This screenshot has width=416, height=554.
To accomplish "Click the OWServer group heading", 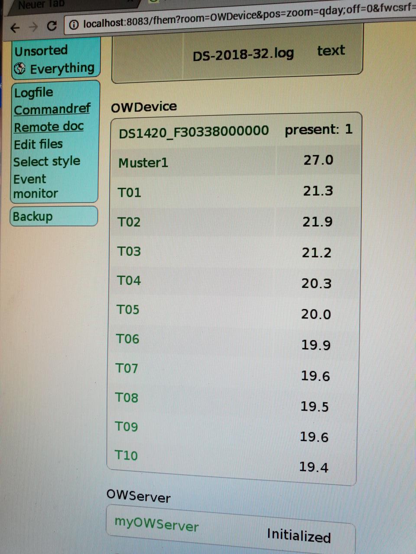I will pos(139,496).
